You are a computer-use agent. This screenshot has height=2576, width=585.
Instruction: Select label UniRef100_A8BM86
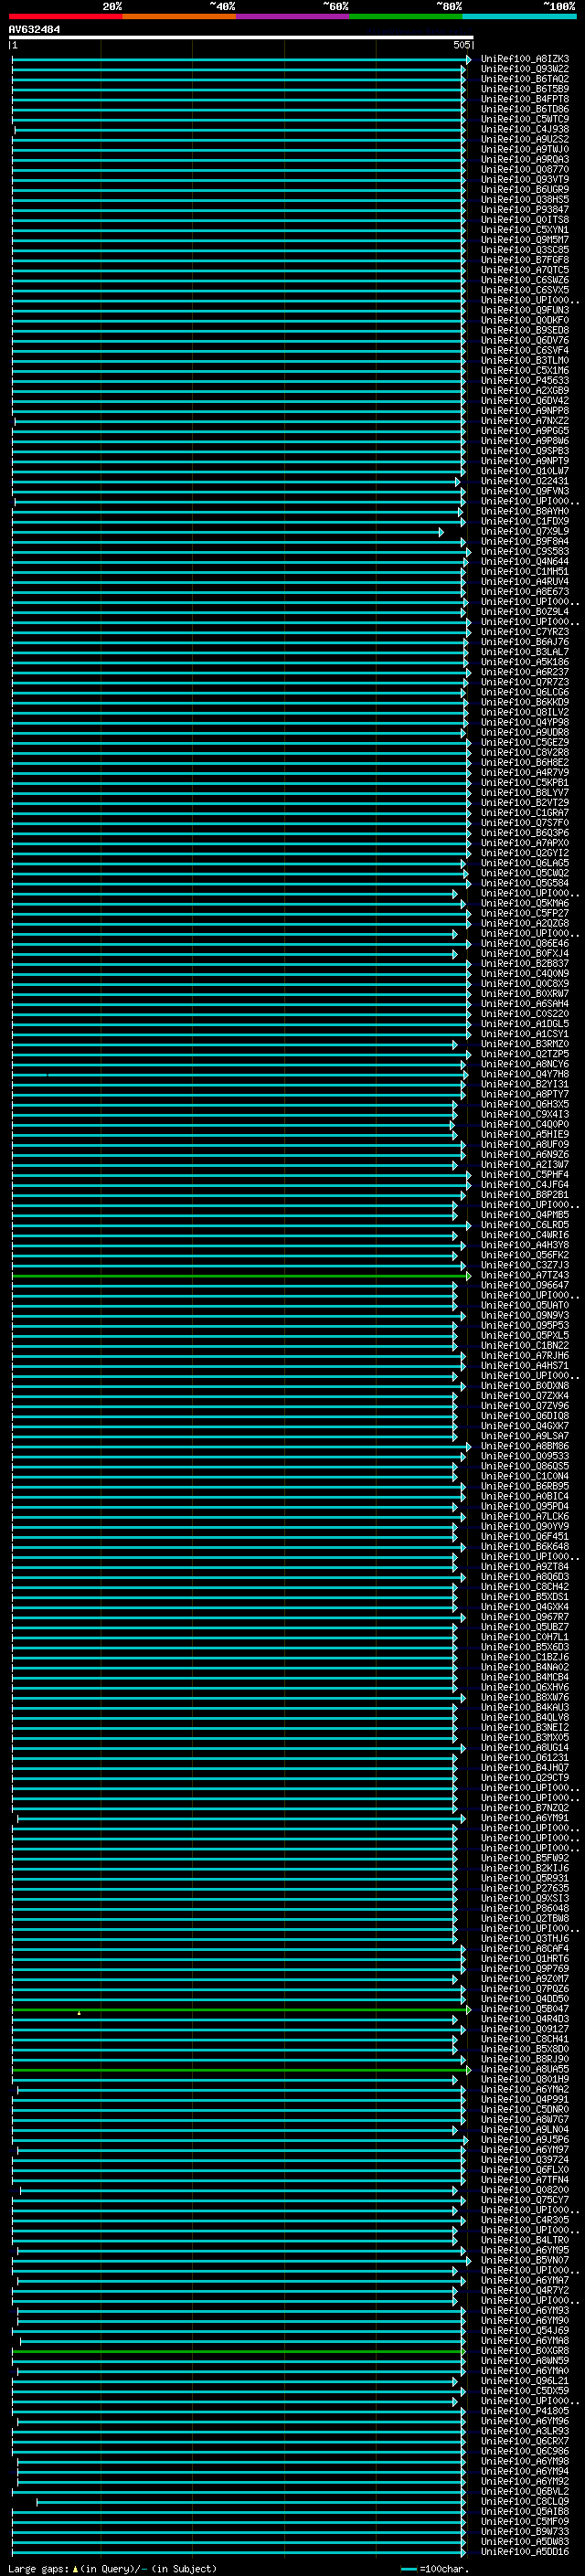point(525,1446)
